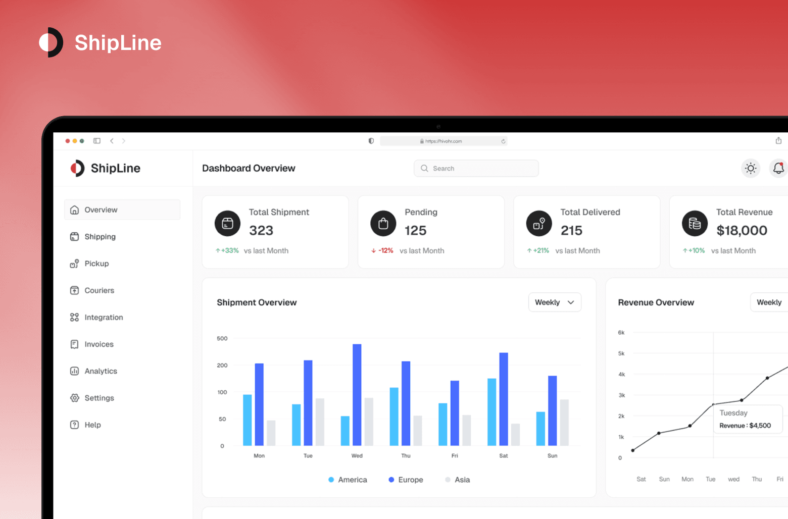Toggle light mode with the sun icon
Viewport: 788px width, 519px height.
point(751,168)
